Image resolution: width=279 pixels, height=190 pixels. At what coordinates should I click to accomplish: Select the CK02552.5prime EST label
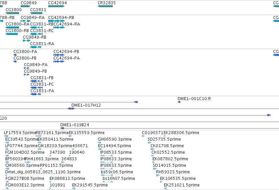pyautogui.click(x=168, y=153)
